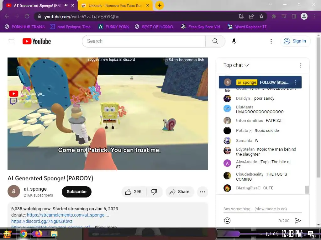Open the YouTube hamburger guide menu

(11, 41)
